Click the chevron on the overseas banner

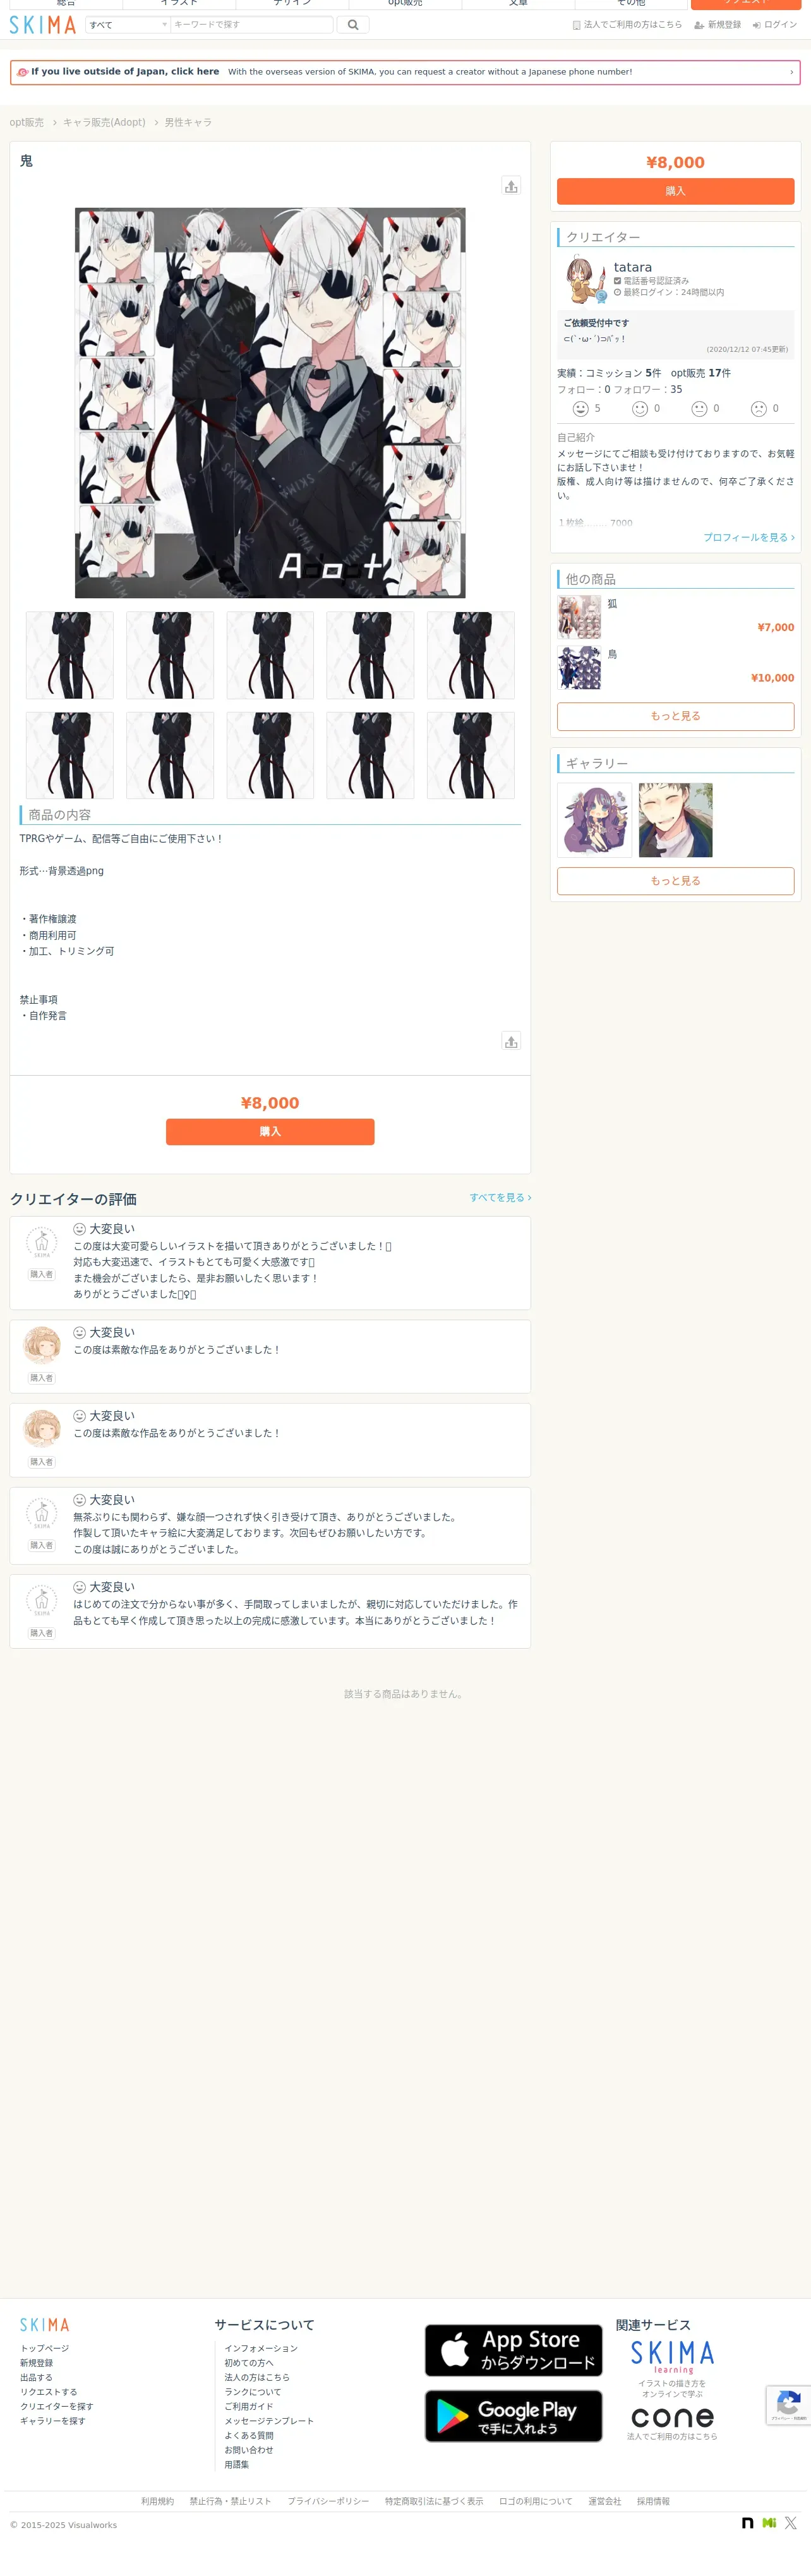[791, 72]
